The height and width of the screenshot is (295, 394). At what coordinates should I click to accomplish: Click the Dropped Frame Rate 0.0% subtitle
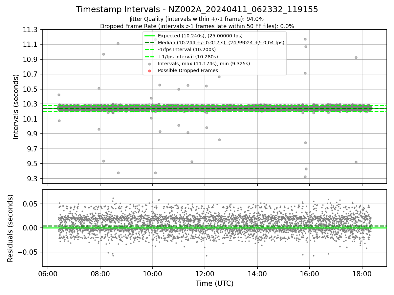pyautogui.click(x=197, y=26)
